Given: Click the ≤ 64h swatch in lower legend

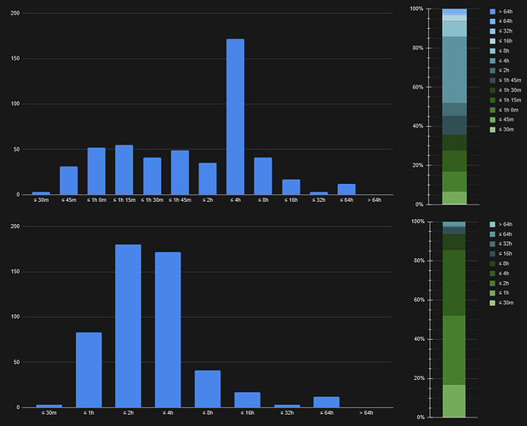Looking at the screenshot, I should tap(492, 234).
